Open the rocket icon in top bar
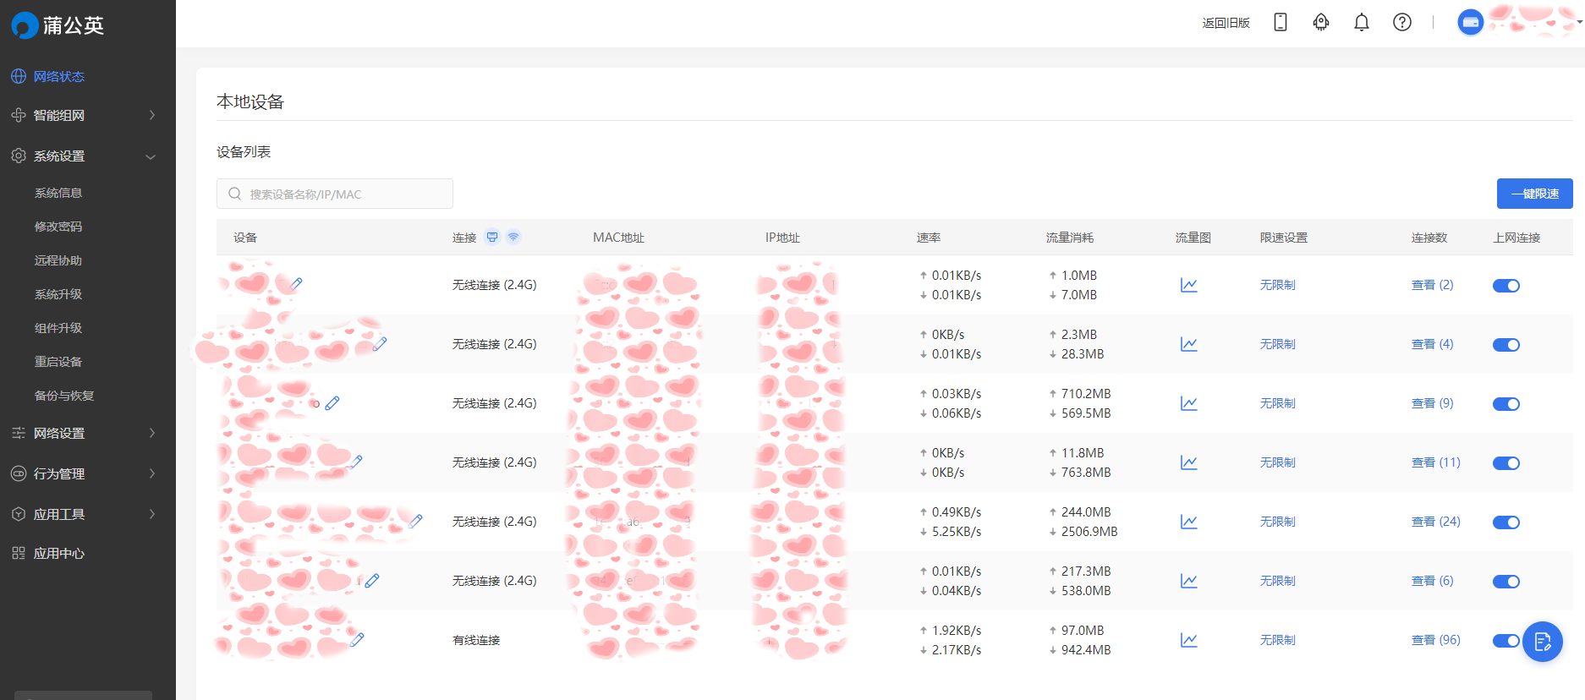The height and width of the screenshot is (700, 1585). tap(1321, 23)
